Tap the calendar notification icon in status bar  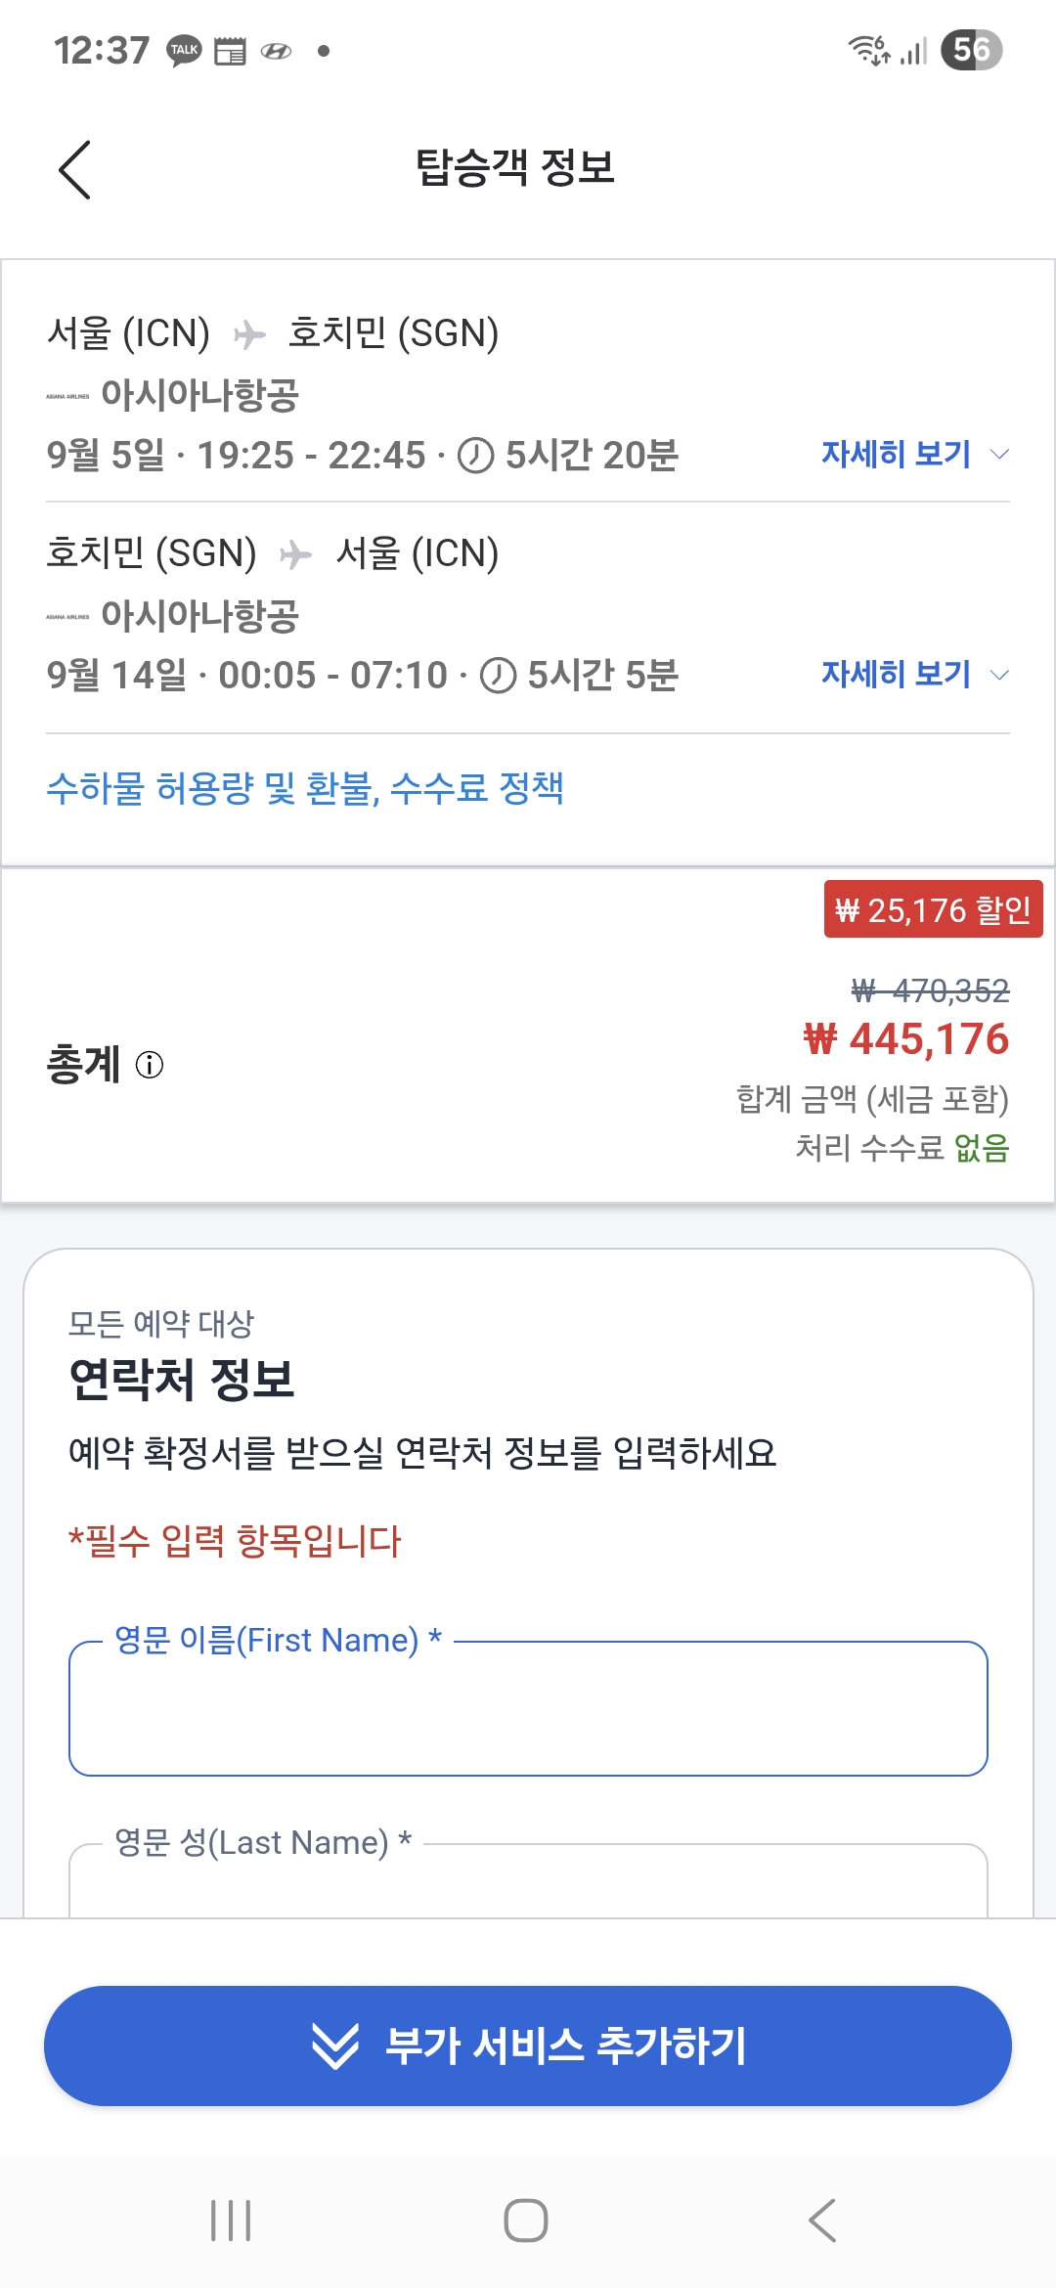[x=230, y=51]
